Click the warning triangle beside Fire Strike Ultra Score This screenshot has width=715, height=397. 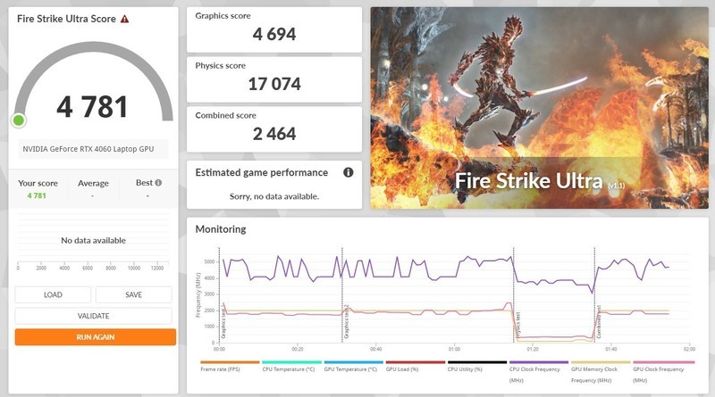pyautogui.click(x=124, y=19)
